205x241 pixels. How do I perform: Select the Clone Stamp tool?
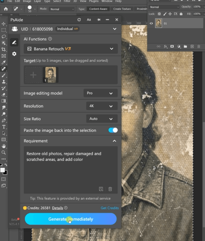3,82
